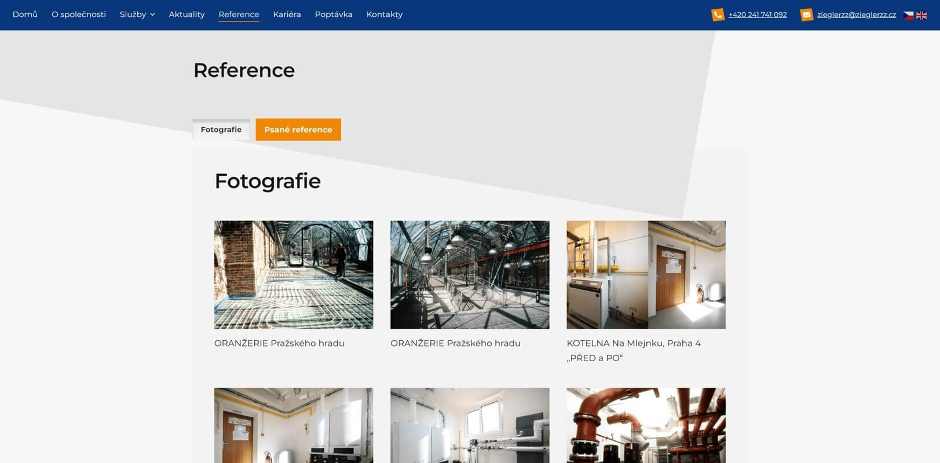
Task: Open photo of white boilers by window
Action: (x=470, y=425)
